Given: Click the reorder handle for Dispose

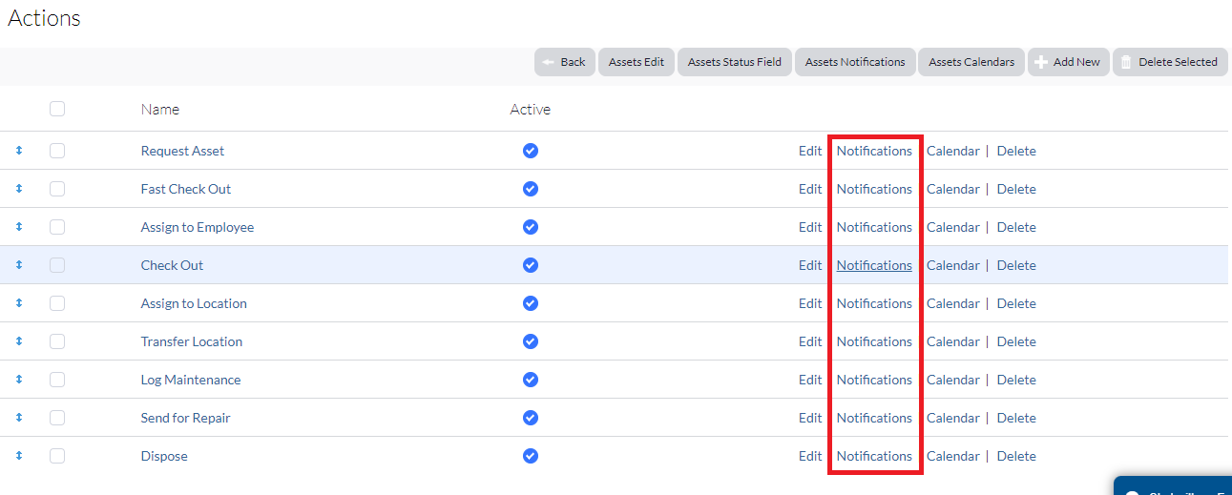Looking at the screenshot, I should click(x=18, y=456).
